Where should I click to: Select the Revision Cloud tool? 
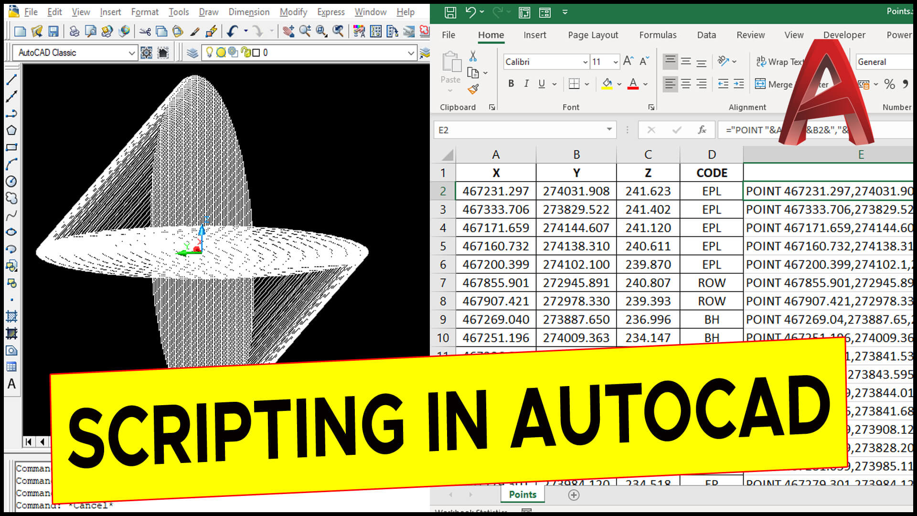point(12,197)
